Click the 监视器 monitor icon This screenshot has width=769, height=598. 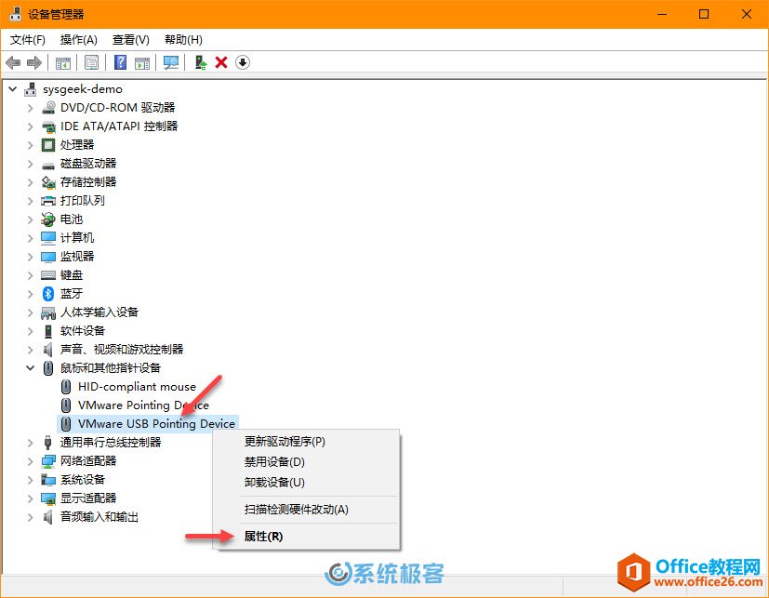48,257
